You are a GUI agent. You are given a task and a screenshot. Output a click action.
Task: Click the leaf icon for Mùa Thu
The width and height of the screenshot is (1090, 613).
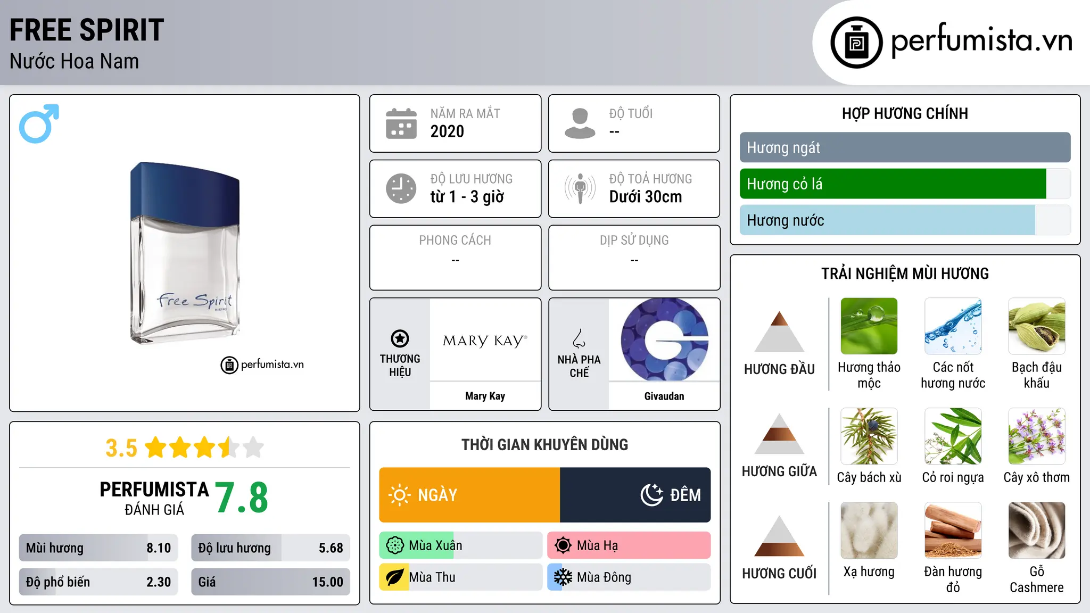[395, 577]
